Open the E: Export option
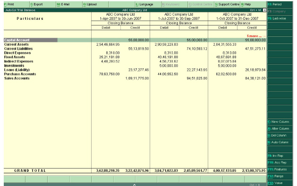This screenshot has height=186, width=297. [43, 4]
